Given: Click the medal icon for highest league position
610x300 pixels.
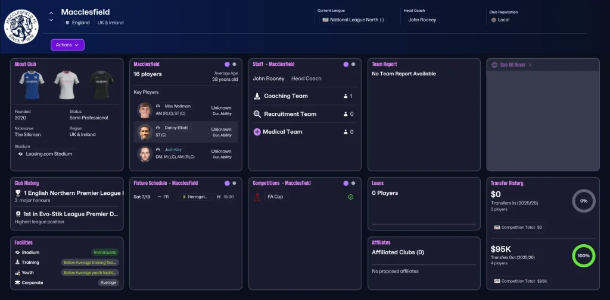Looking at the screenshot, I should pyautogui.click(x=18, y=214).
